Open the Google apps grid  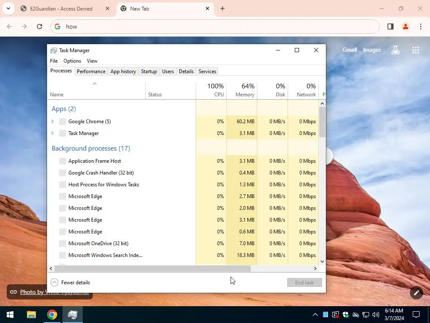[416, 50]
